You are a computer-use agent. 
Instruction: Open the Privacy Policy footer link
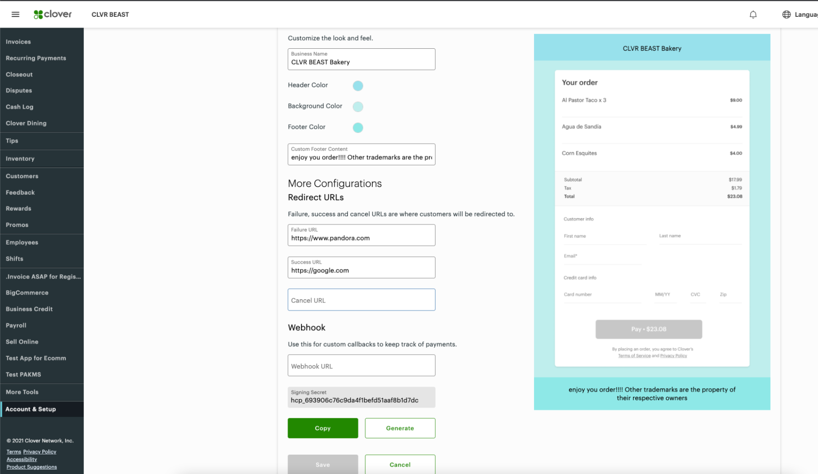point(40,451)
